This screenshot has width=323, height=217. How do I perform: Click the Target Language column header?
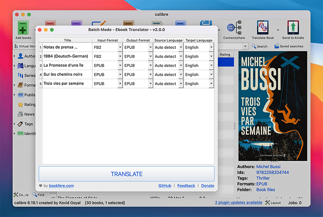[x=199, y=40]
